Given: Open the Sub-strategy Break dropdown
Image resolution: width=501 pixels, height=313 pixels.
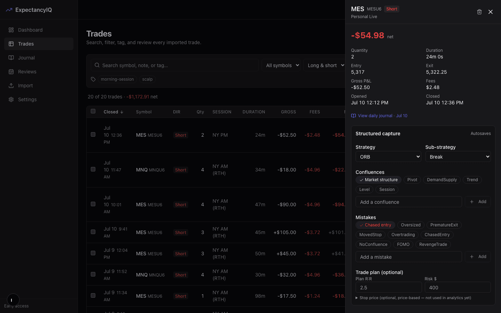Looking at the screenshot, I should click(x=458, y=156).
